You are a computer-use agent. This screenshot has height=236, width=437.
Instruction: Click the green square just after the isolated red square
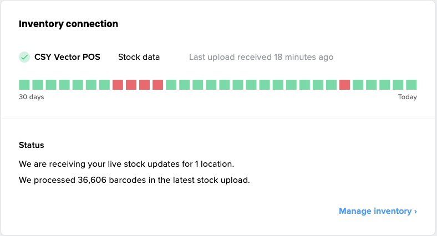358,85
